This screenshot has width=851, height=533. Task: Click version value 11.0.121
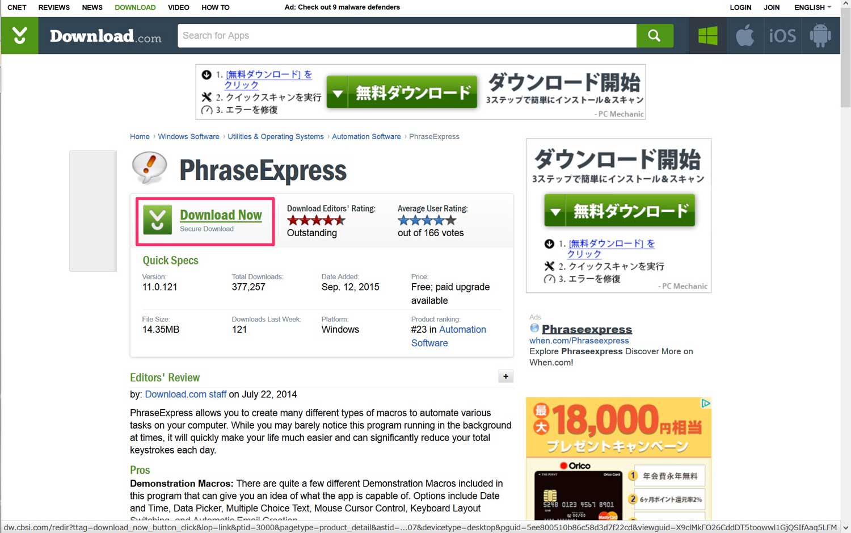click(159, 287)
